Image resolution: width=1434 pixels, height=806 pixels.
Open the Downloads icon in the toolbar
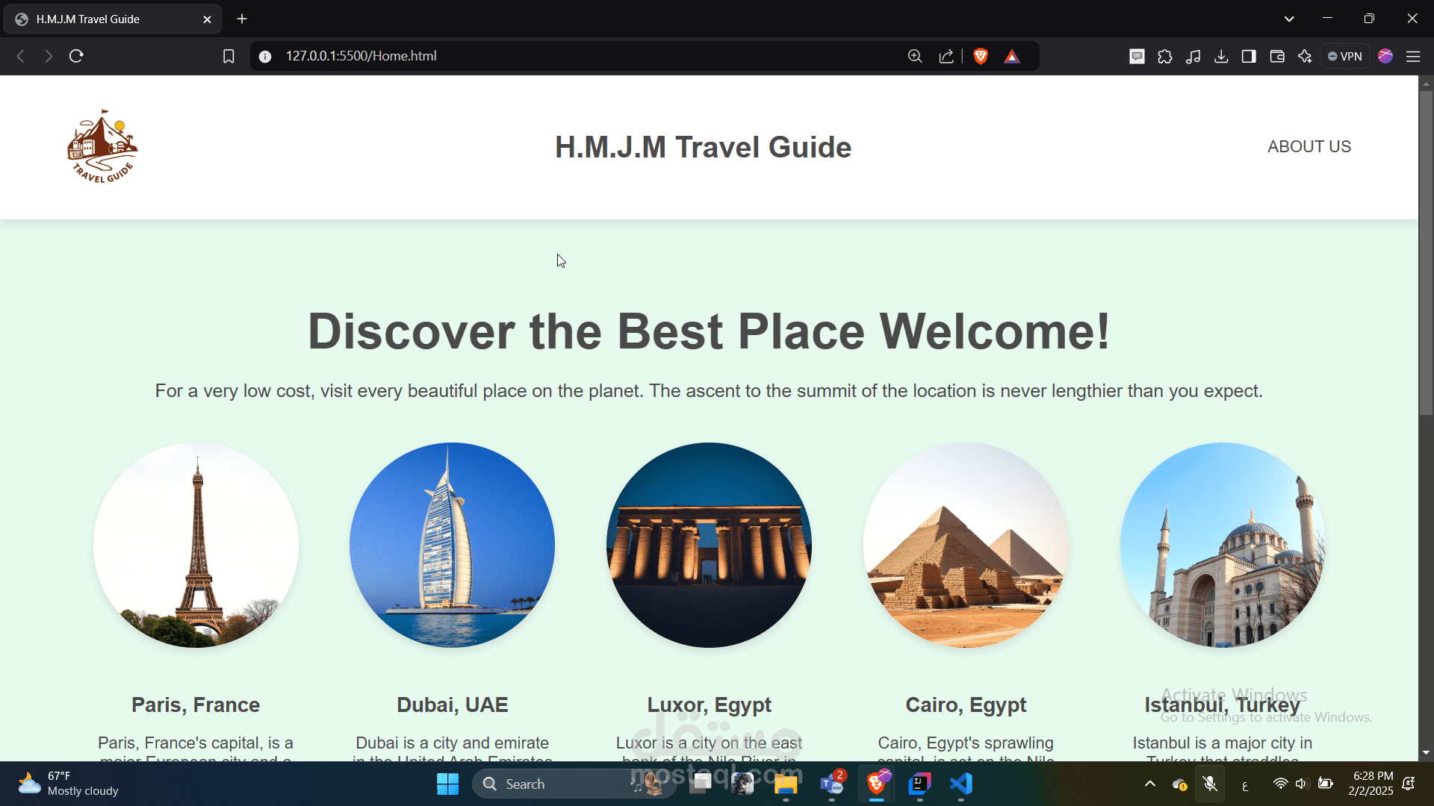point(1222,56)
